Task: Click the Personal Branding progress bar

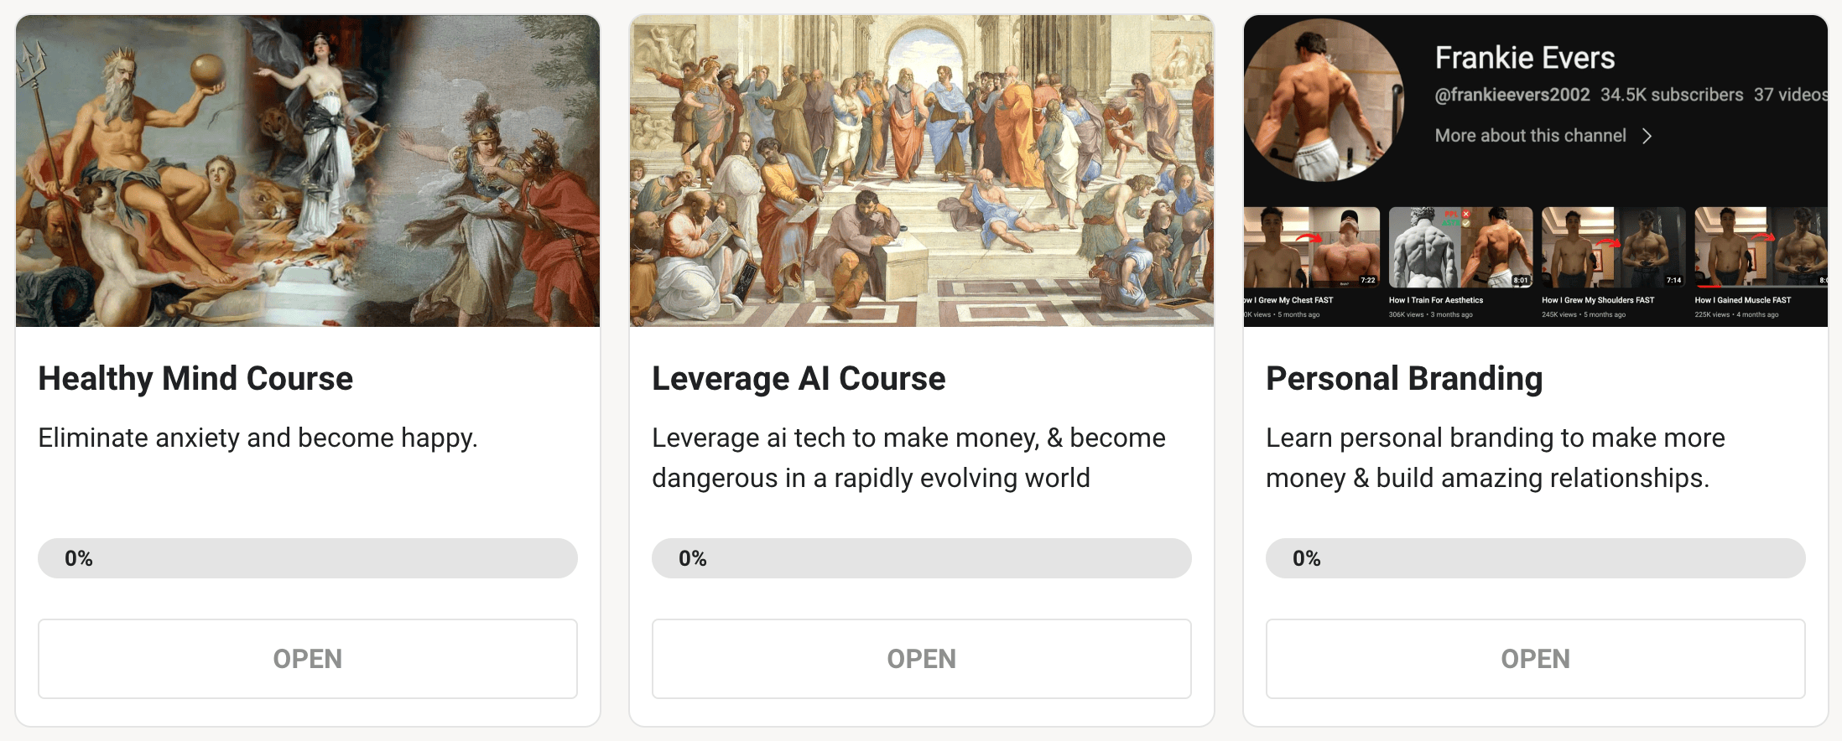Action: 1535,558
